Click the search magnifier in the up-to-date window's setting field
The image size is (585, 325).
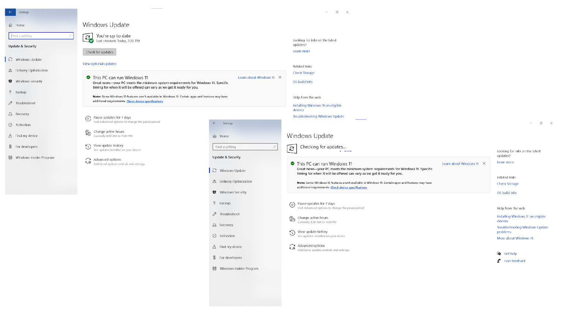70,36
